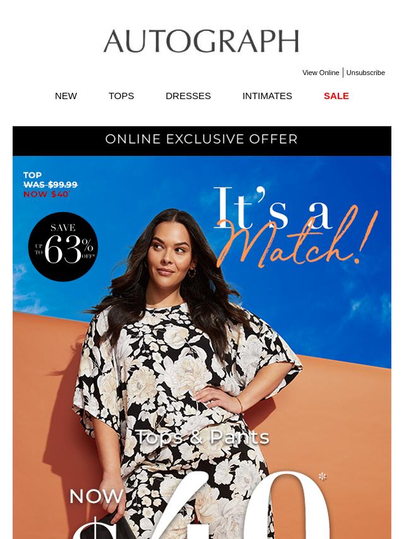Click the white NOW text near bottom
The image size is (404, 539).
97,496
